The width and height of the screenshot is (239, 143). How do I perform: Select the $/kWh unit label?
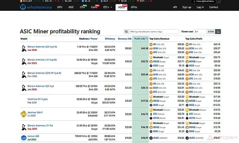tap(211, 31)
